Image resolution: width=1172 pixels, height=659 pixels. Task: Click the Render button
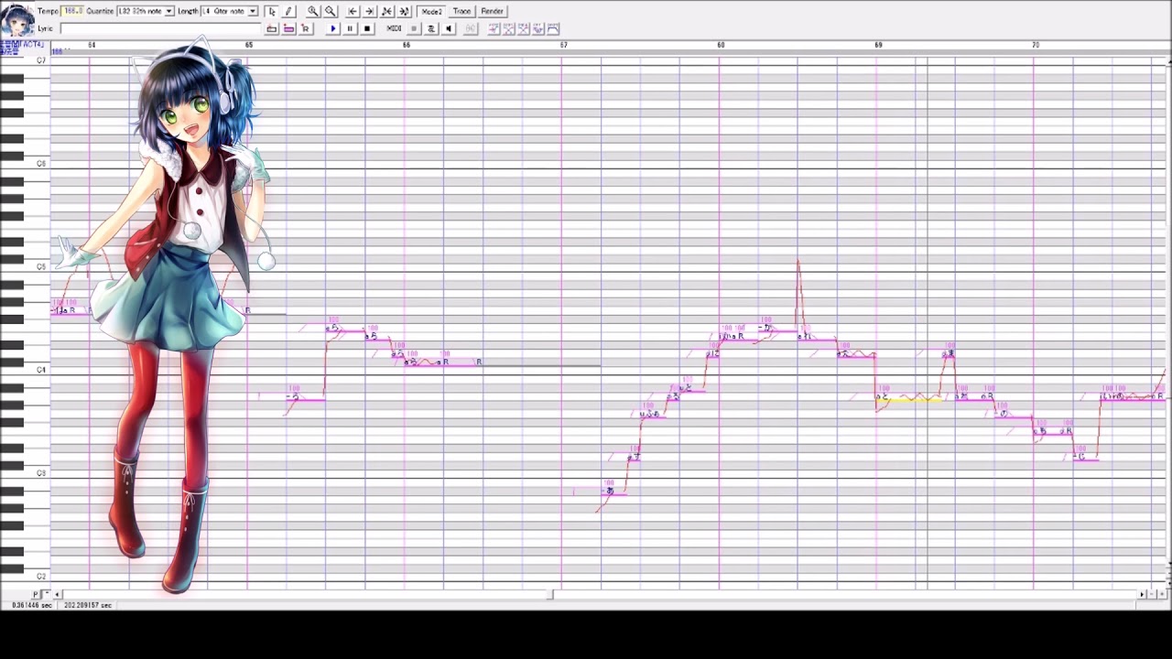click(x=492, y=11)
